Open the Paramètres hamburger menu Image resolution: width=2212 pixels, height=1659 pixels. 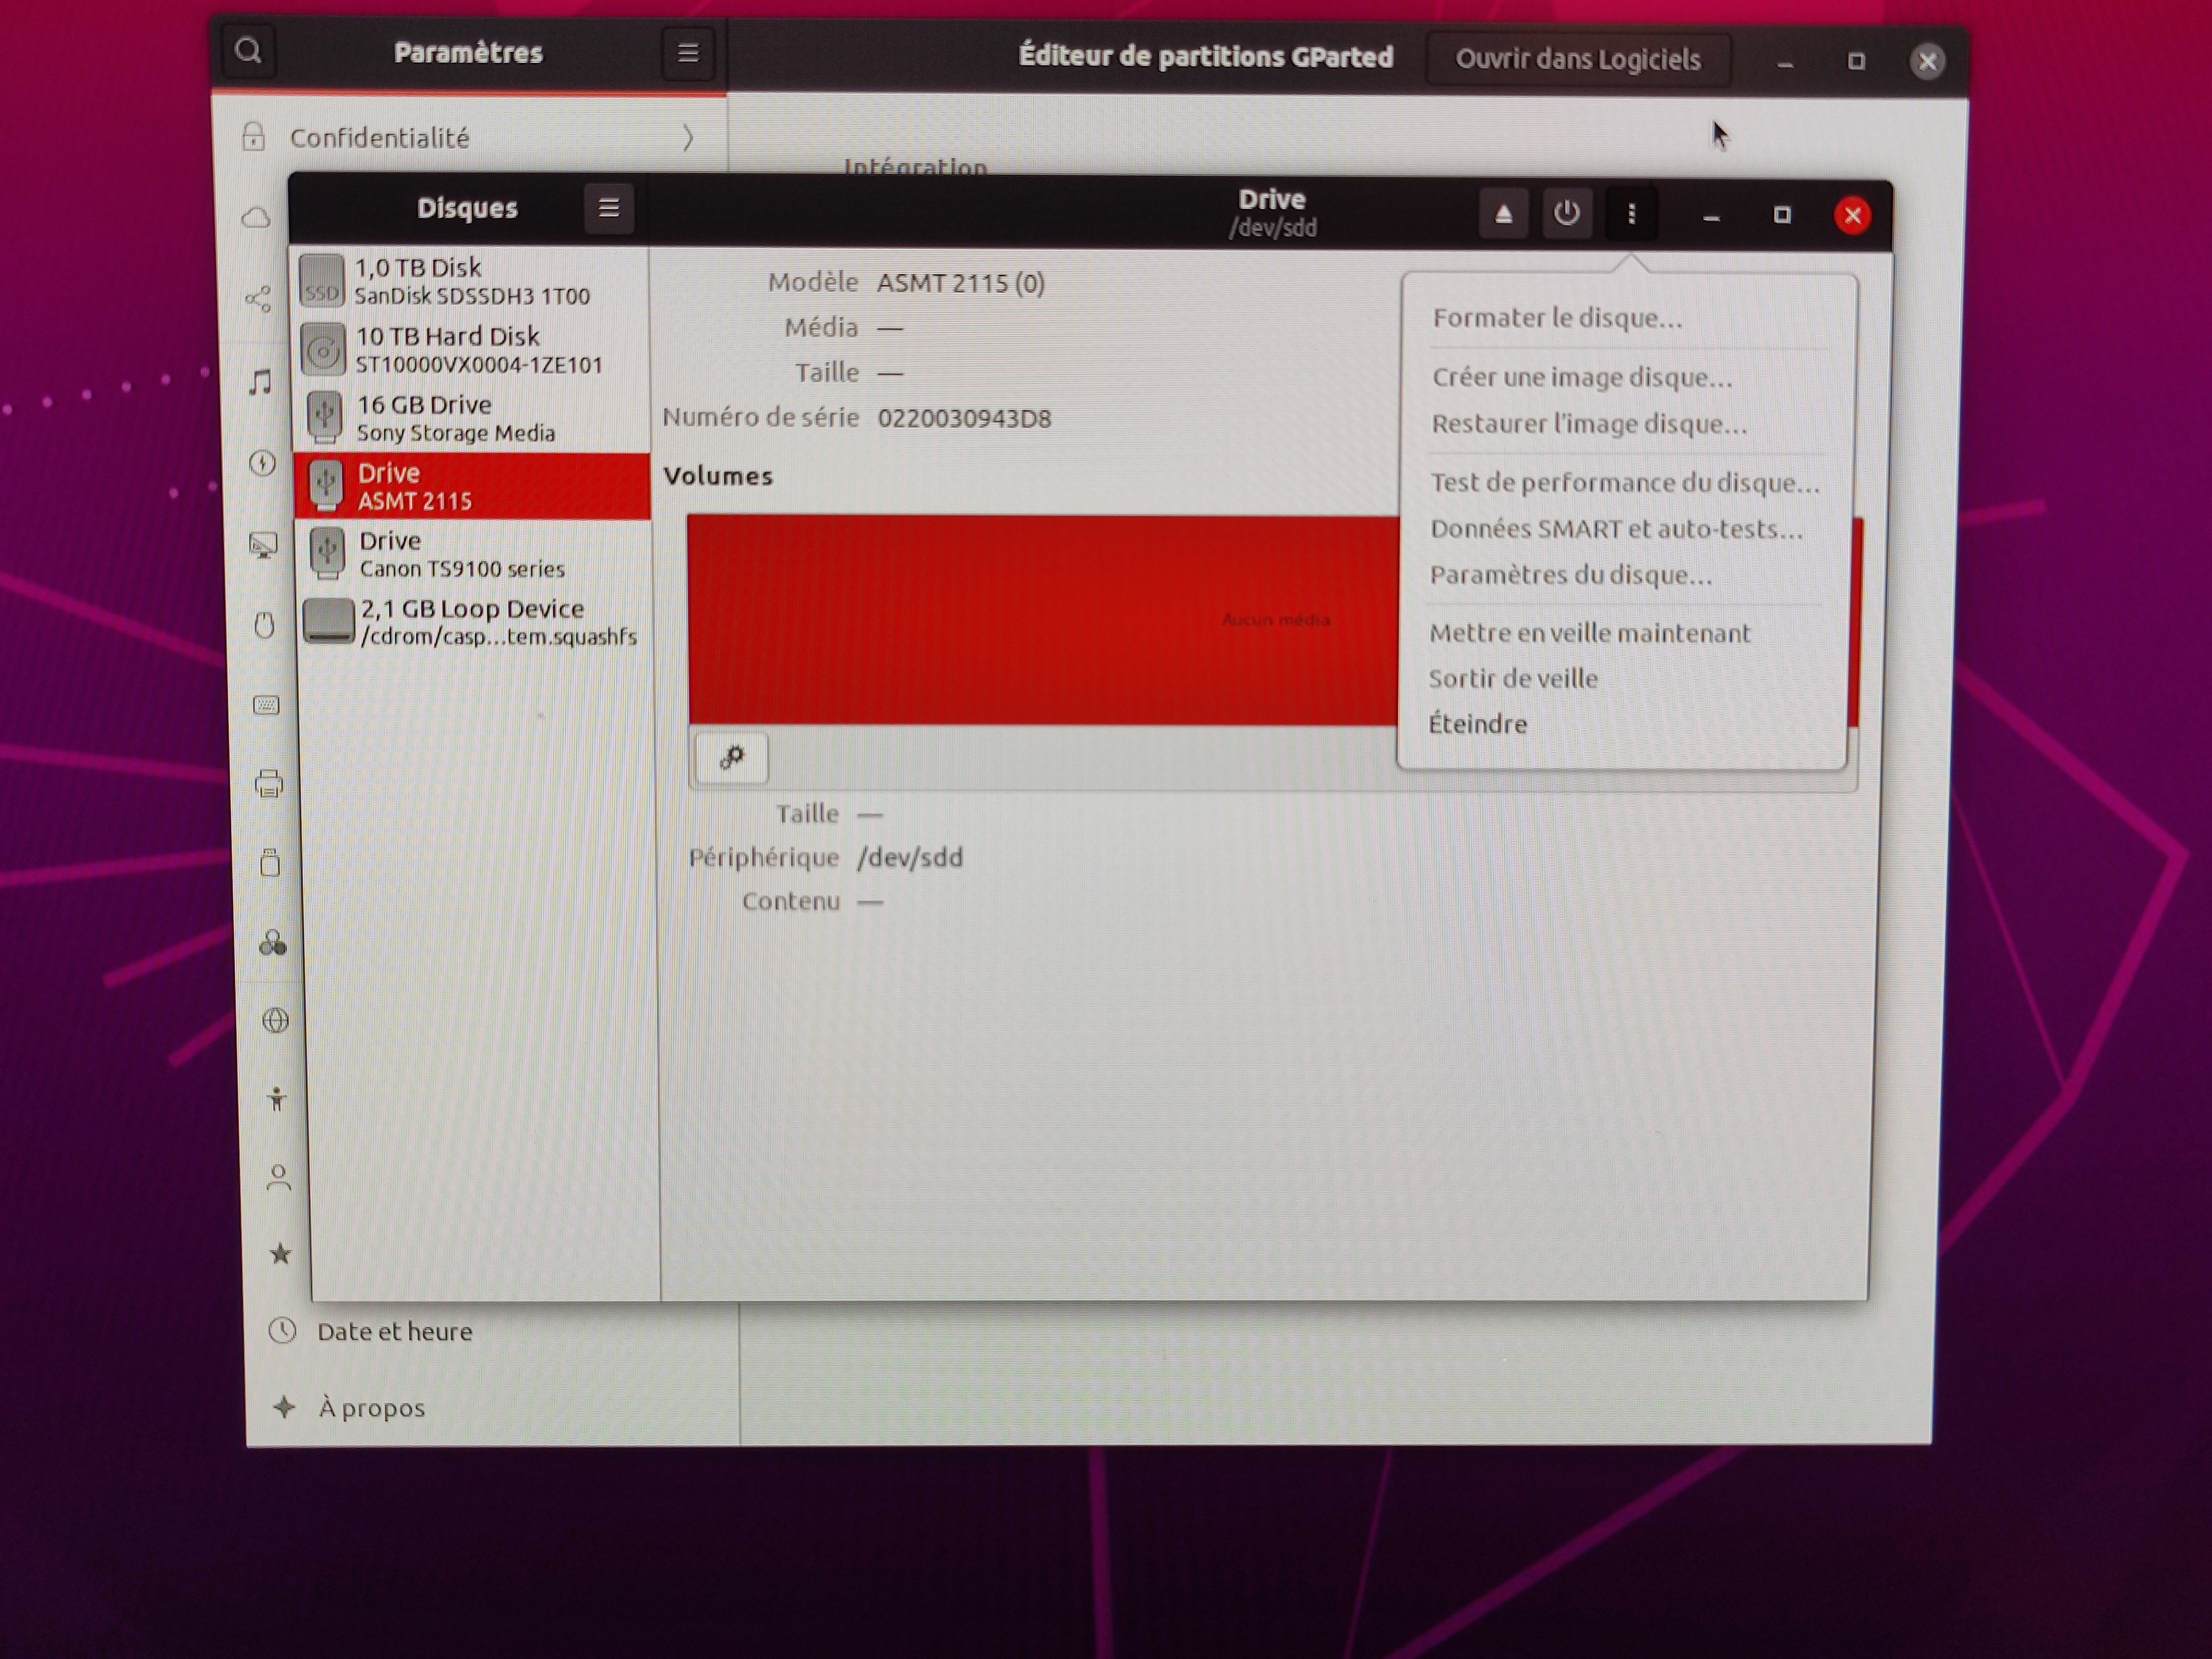click(x=687, y=53)
